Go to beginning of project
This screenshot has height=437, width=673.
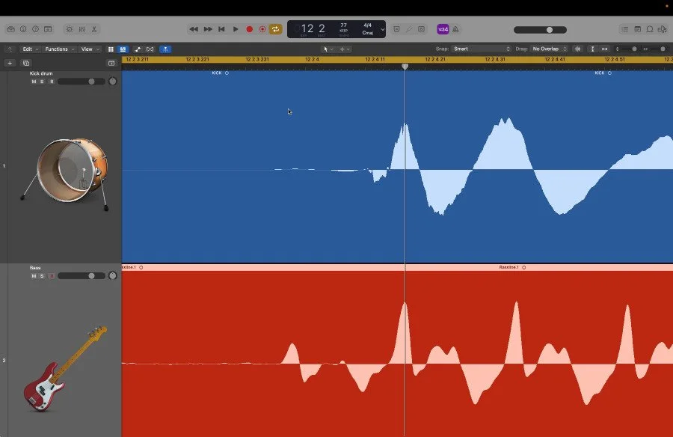coord(221,29)
